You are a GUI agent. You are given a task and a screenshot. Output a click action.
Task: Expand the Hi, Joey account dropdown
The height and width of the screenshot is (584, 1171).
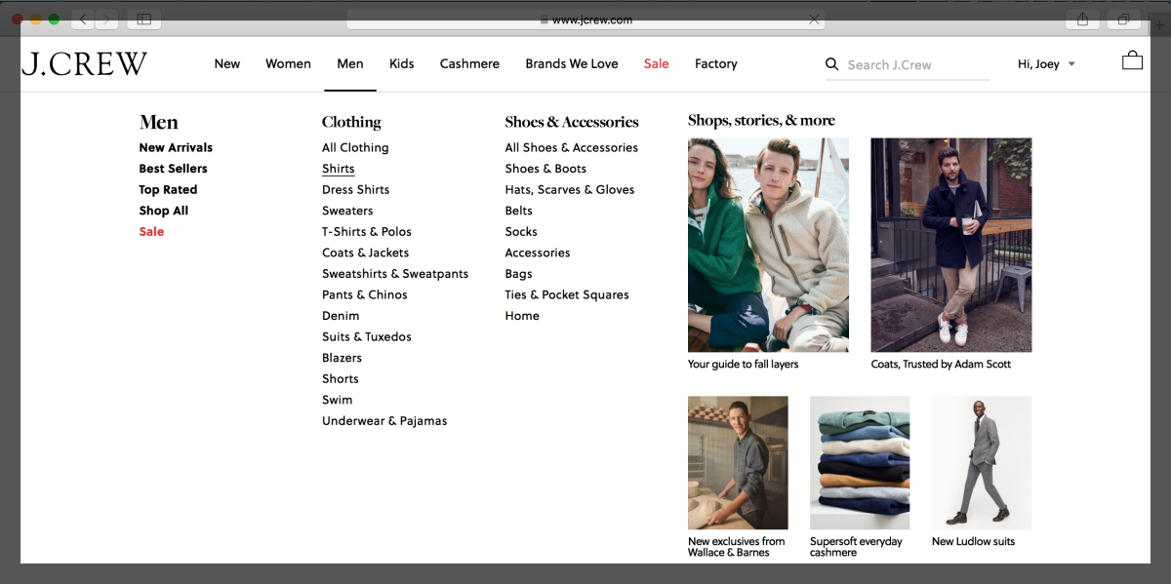click(1046, 64)
